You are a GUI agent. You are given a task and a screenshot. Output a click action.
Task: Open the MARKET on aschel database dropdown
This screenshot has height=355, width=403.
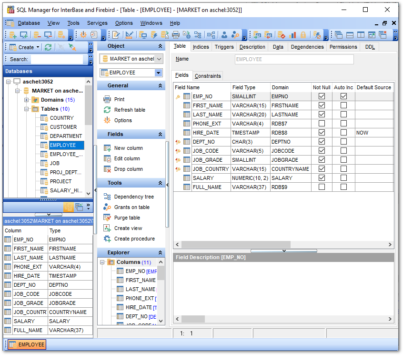point(159,59)
